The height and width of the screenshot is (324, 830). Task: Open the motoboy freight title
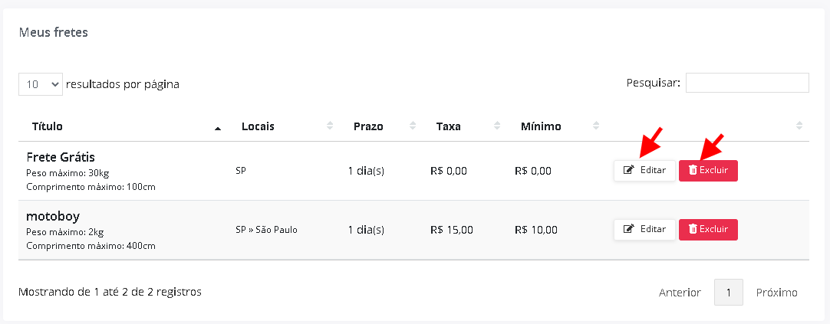[53, 216]
